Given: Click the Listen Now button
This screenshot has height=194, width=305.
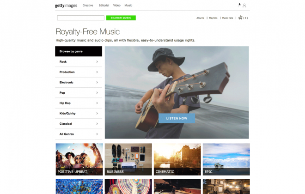Looking at the screenshot, I should [177, 118].
